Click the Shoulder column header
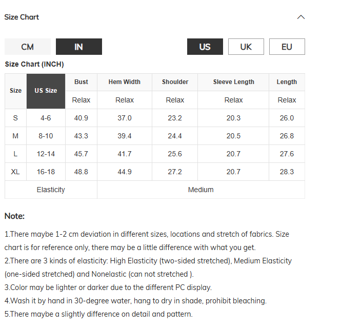Image resolution: width=341 pixels, height=331 pixels. coord(175,82)
